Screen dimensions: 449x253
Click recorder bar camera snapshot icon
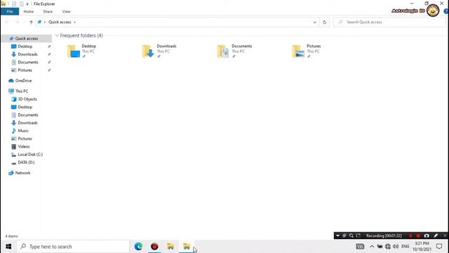click(427, 235)
